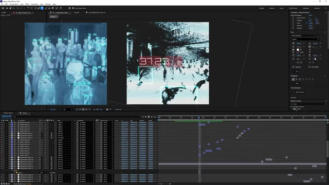Toggle the Rotation stopwatch

(x=293, y=26)
